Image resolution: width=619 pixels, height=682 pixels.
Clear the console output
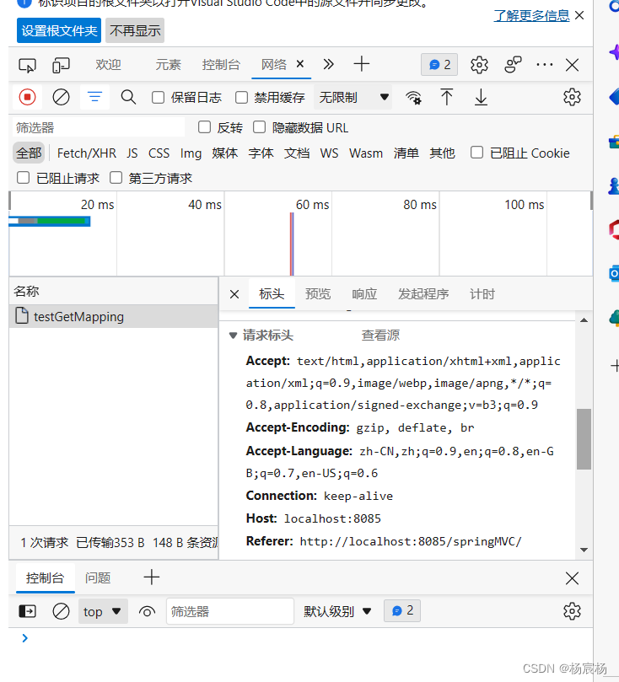61,611
